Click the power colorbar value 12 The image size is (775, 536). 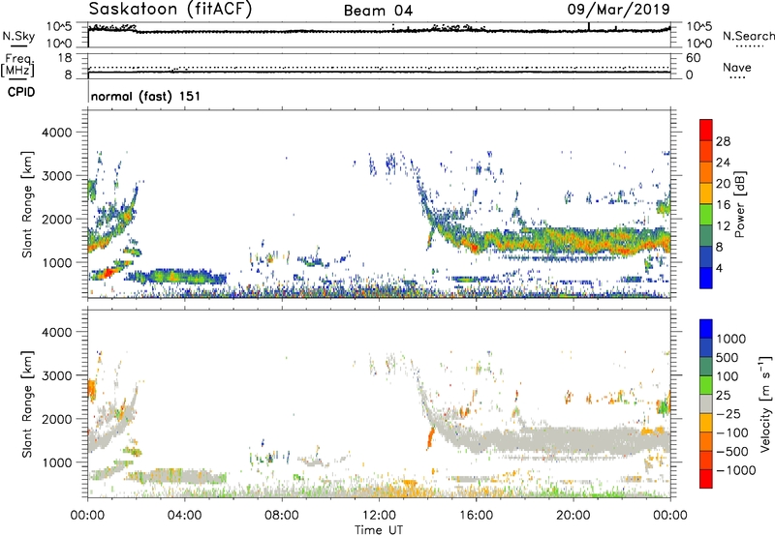coord(723,226)
